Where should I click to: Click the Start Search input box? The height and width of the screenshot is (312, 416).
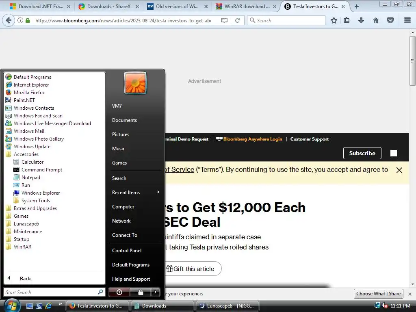coord(54,292)
